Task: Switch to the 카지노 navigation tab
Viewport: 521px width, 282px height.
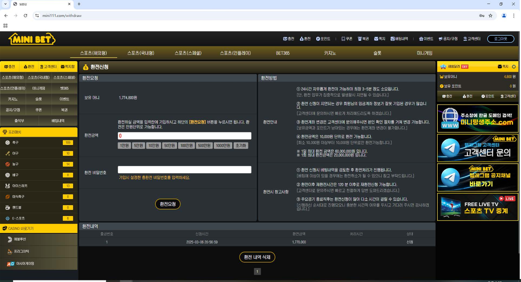Action: [330, 53]
